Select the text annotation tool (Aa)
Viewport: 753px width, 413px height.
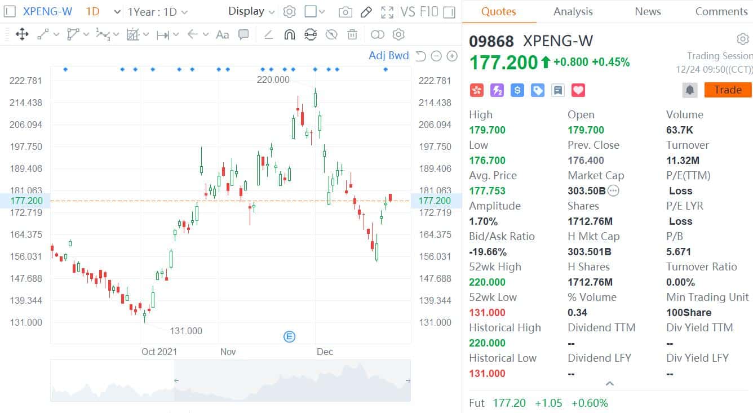coord(222,34)
